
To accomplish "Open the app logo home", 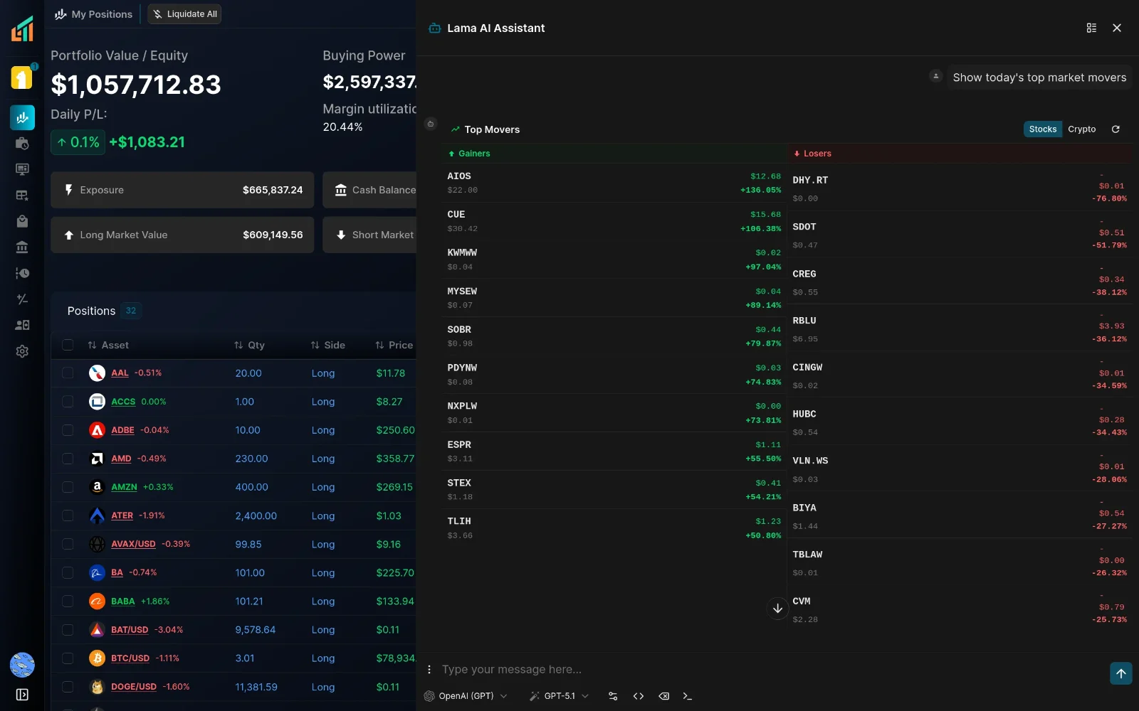I will (22, 29).
